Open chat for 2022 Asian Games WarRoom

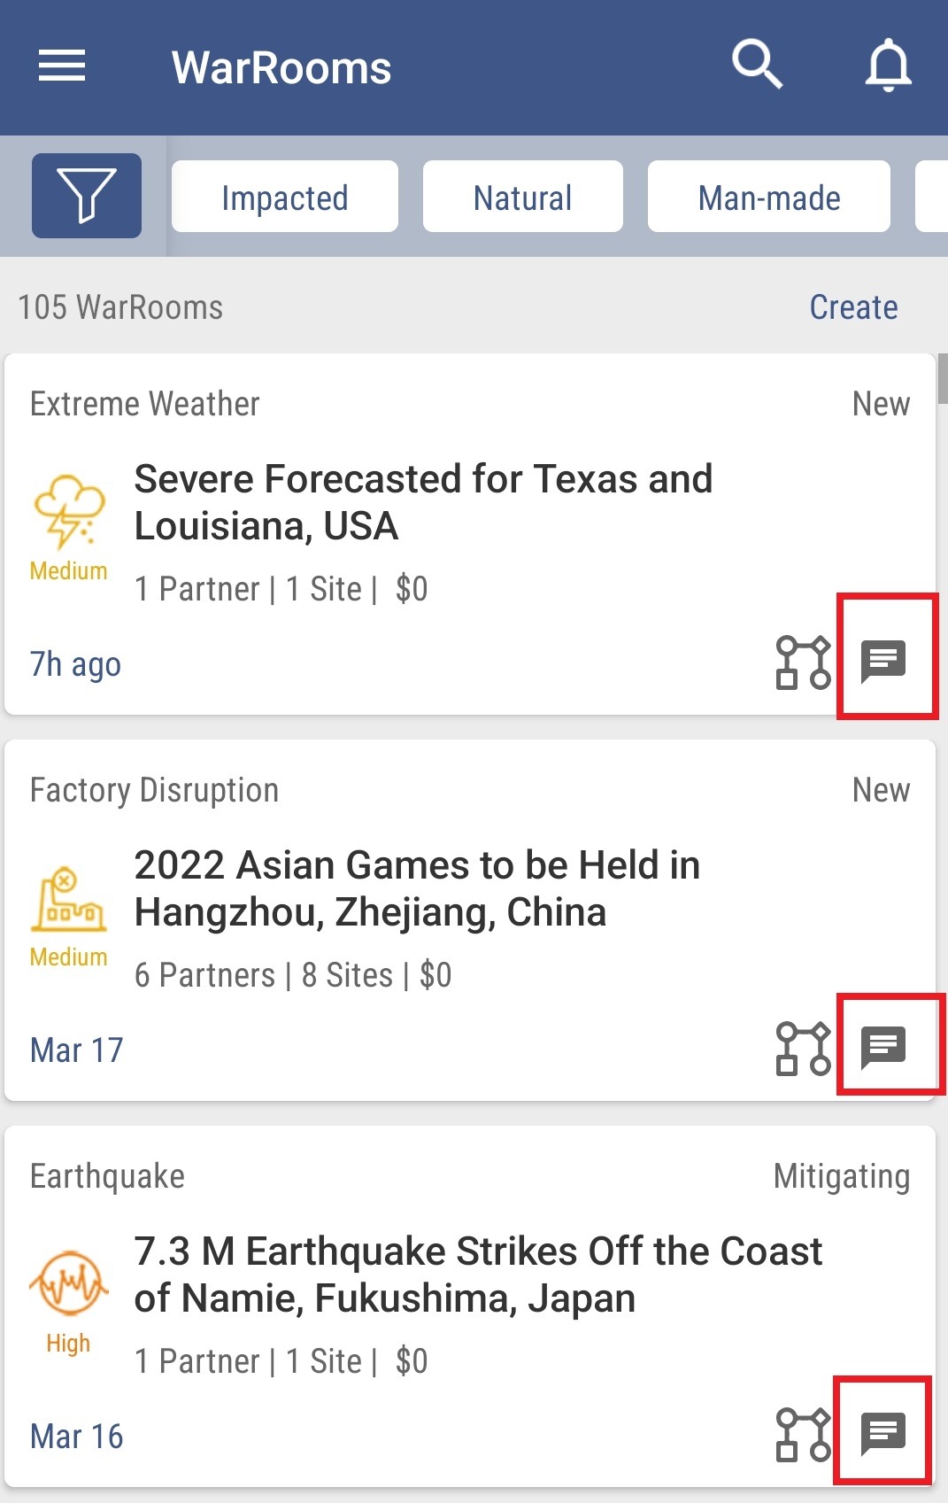click(x=883, y=1047)
